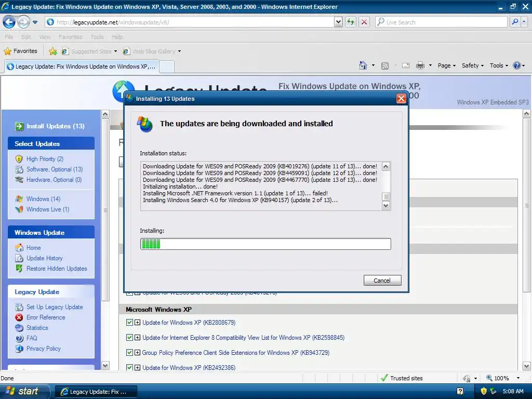Click the Live Search box

click(441, 22)
